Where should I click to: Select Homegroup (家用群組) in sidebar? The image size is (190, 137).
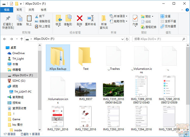[x=15, y=97]
